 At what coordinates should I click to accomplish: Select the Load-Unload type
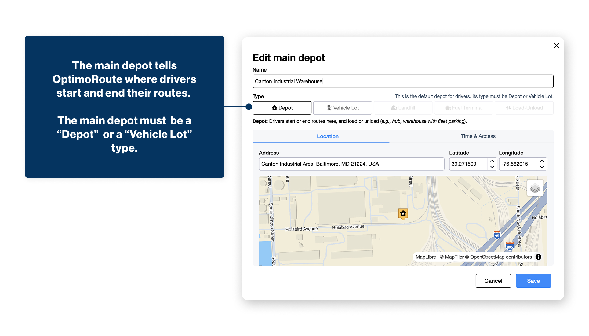click(x=524, y=108)
